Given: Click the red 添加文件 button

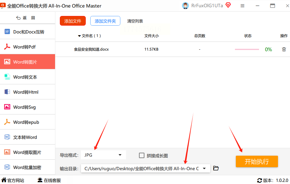Looking at the screenshot, I should [x=73, y=21].
